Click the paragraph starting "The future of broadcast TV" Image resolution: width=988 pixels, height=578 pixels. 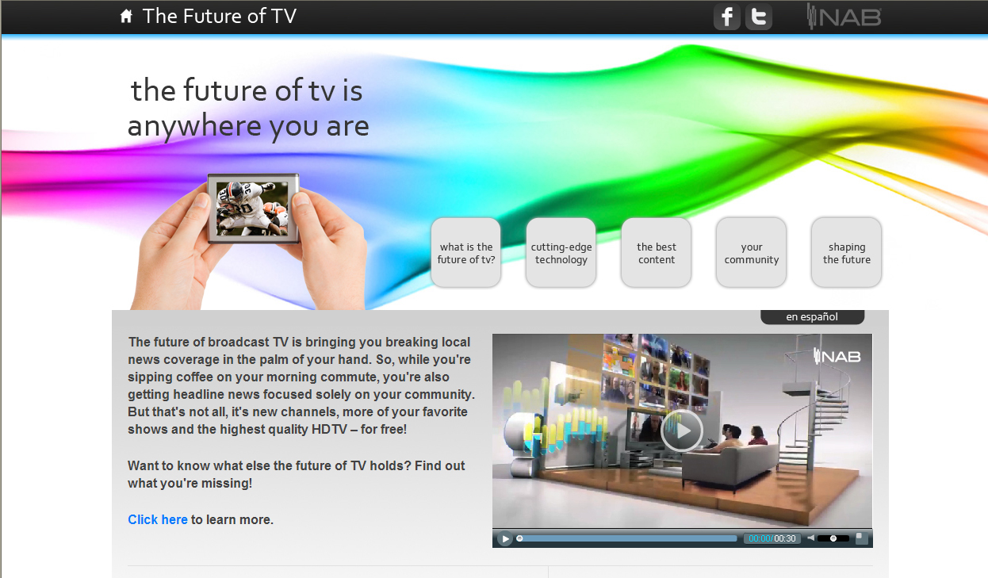pyautogui.click(x=301, y=386)
